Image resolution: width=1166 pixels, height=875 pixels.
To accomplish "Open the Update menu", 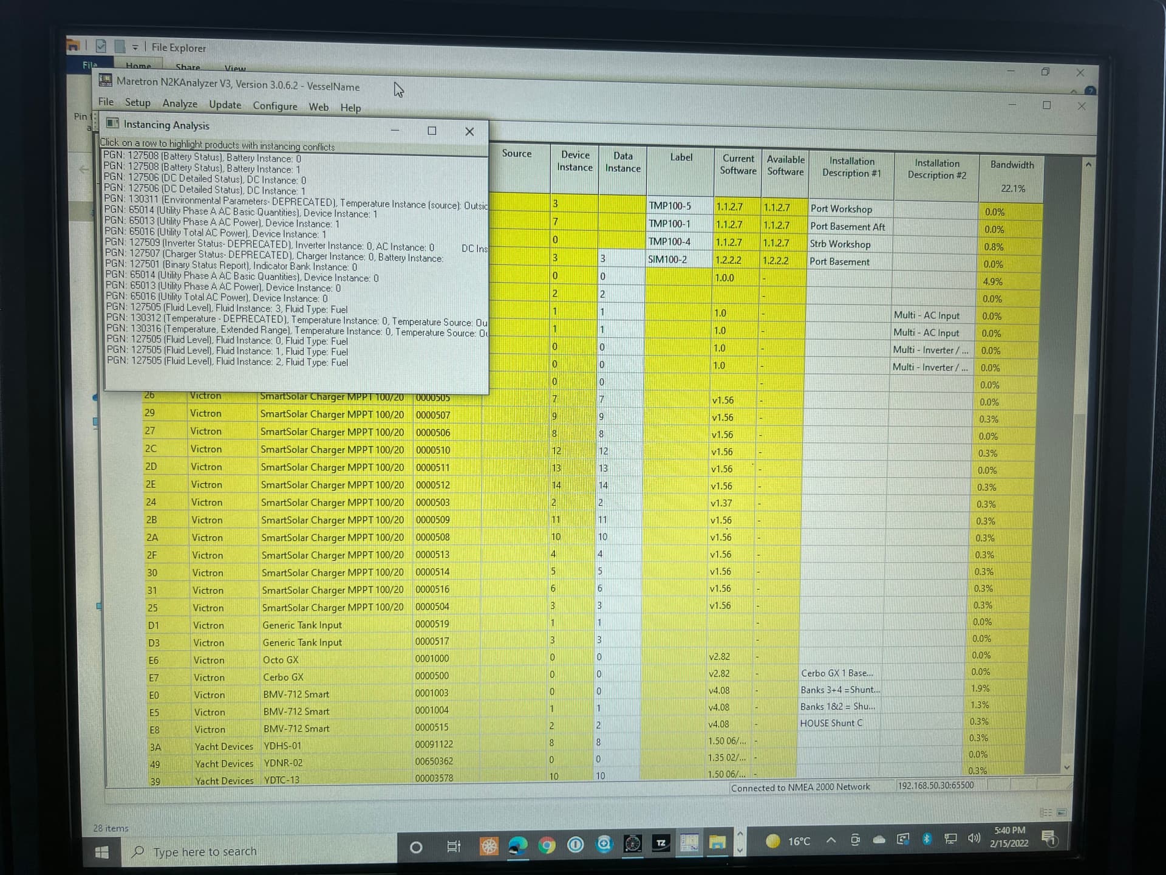I will pos(225,105).
